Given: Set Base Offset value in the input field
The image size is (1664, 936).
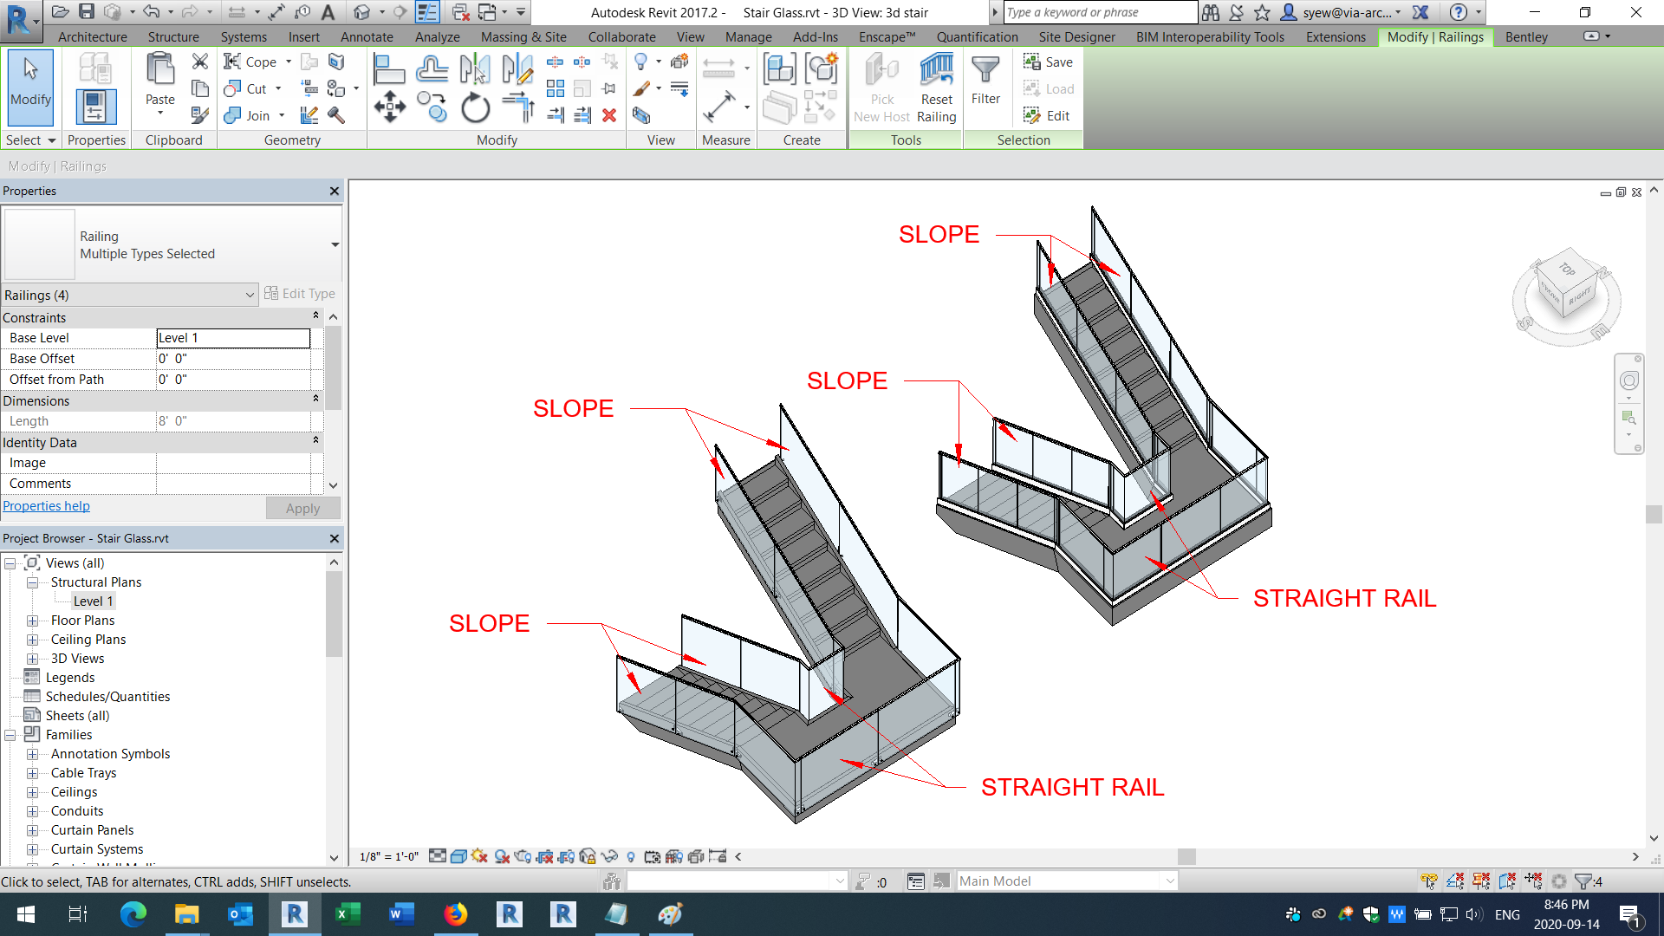Looking at the screenshot, I should point(232,358).
